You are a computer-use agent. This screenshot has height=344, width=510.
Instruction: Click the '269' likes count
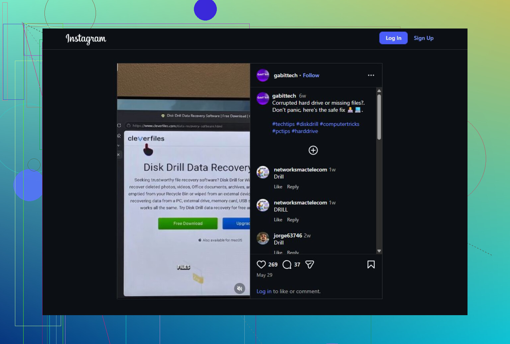[273, 264]
